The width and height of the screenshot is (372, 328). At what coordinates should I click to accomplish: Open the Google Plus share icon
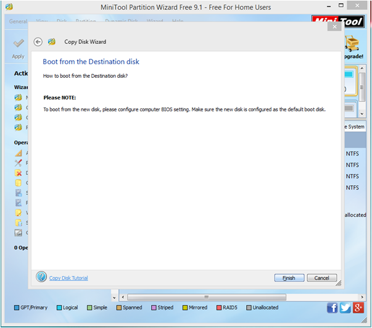358,308
